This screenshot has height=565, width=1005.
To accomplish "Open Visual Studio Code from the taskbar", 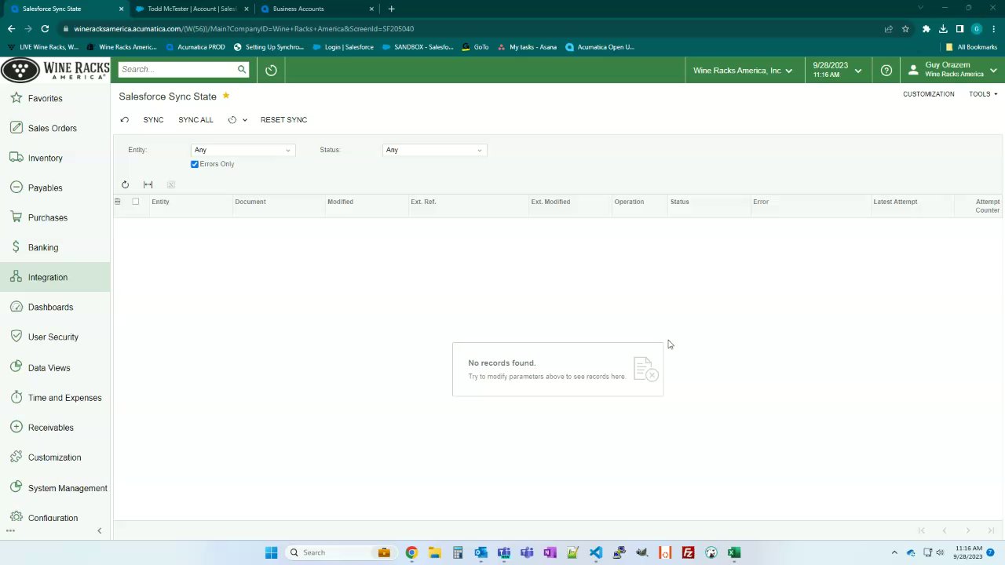I will (x=596, y=552).
